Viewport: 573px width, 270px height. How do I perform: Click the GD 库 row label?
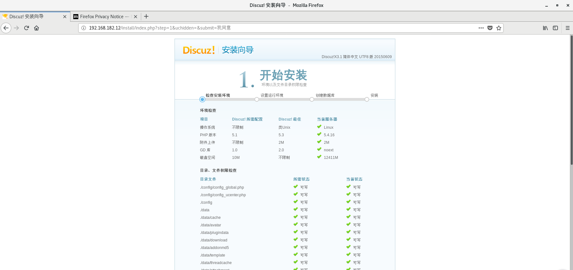[x=205, y=150]
